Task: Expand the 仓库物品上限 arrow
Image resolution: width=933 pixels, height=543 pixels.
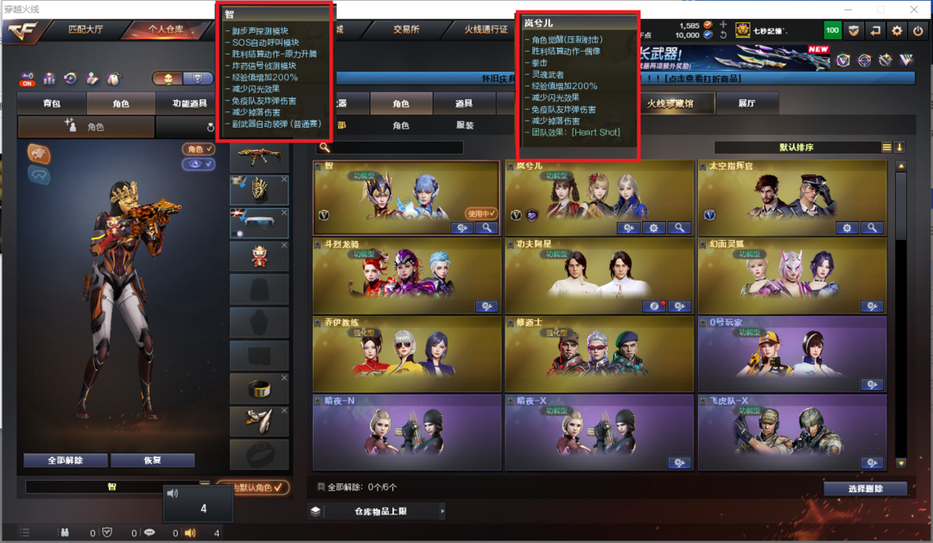Action: click(x=442, y=511)
